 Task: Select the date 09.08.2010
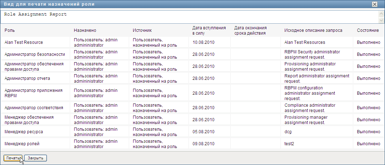pos(204,144)
